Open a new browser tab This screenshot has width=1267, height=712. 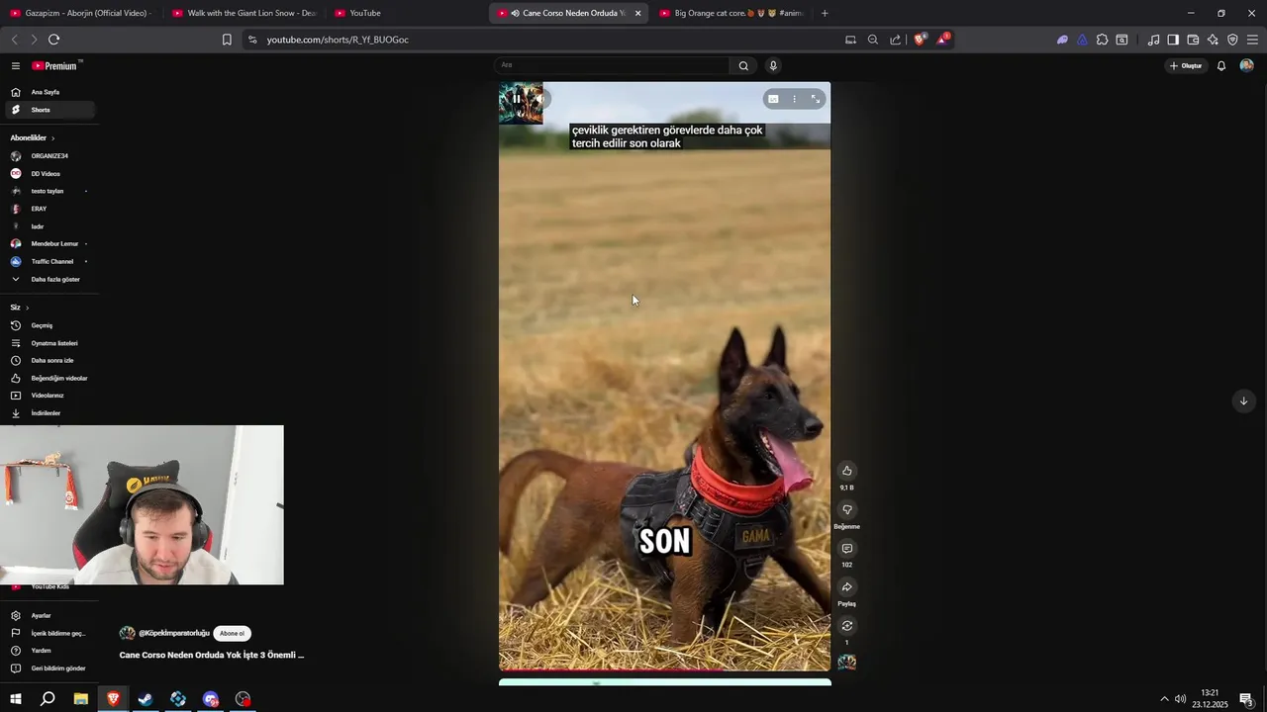[825, 13]
